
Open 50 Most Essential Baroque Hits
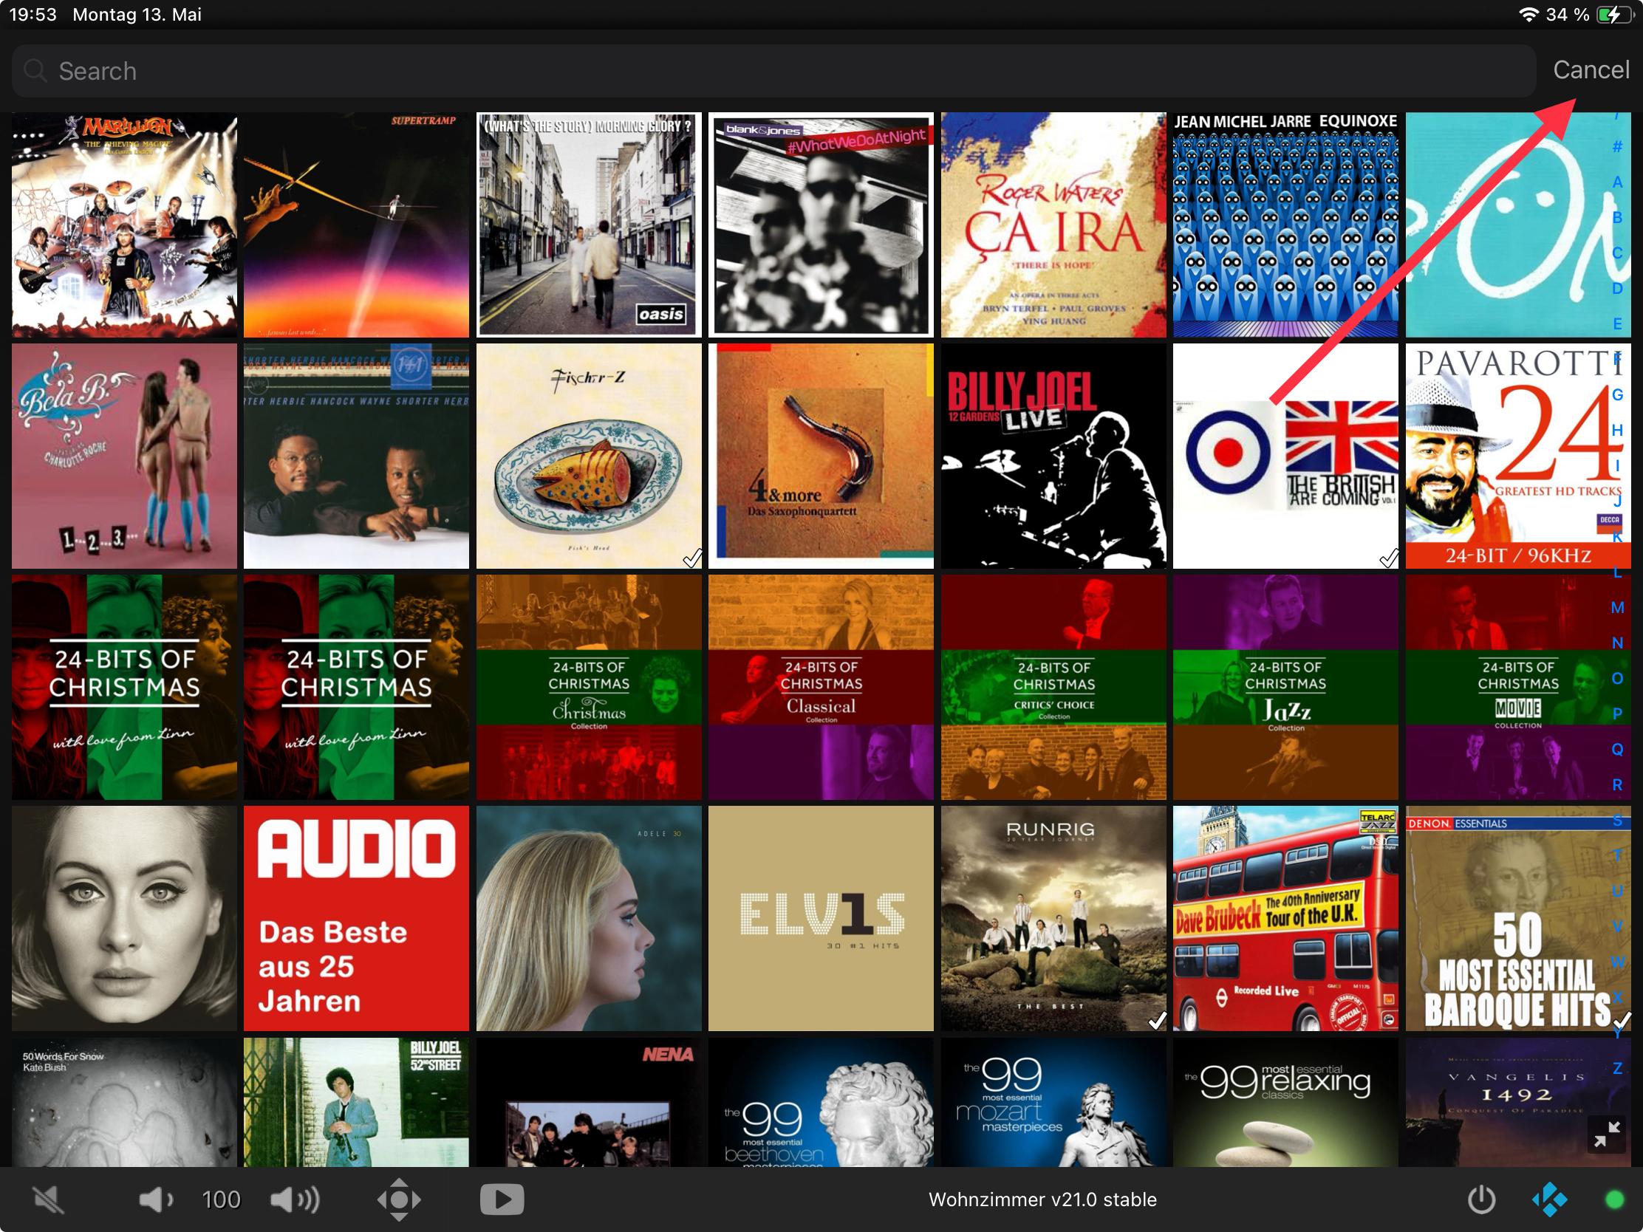point(1517,919)
